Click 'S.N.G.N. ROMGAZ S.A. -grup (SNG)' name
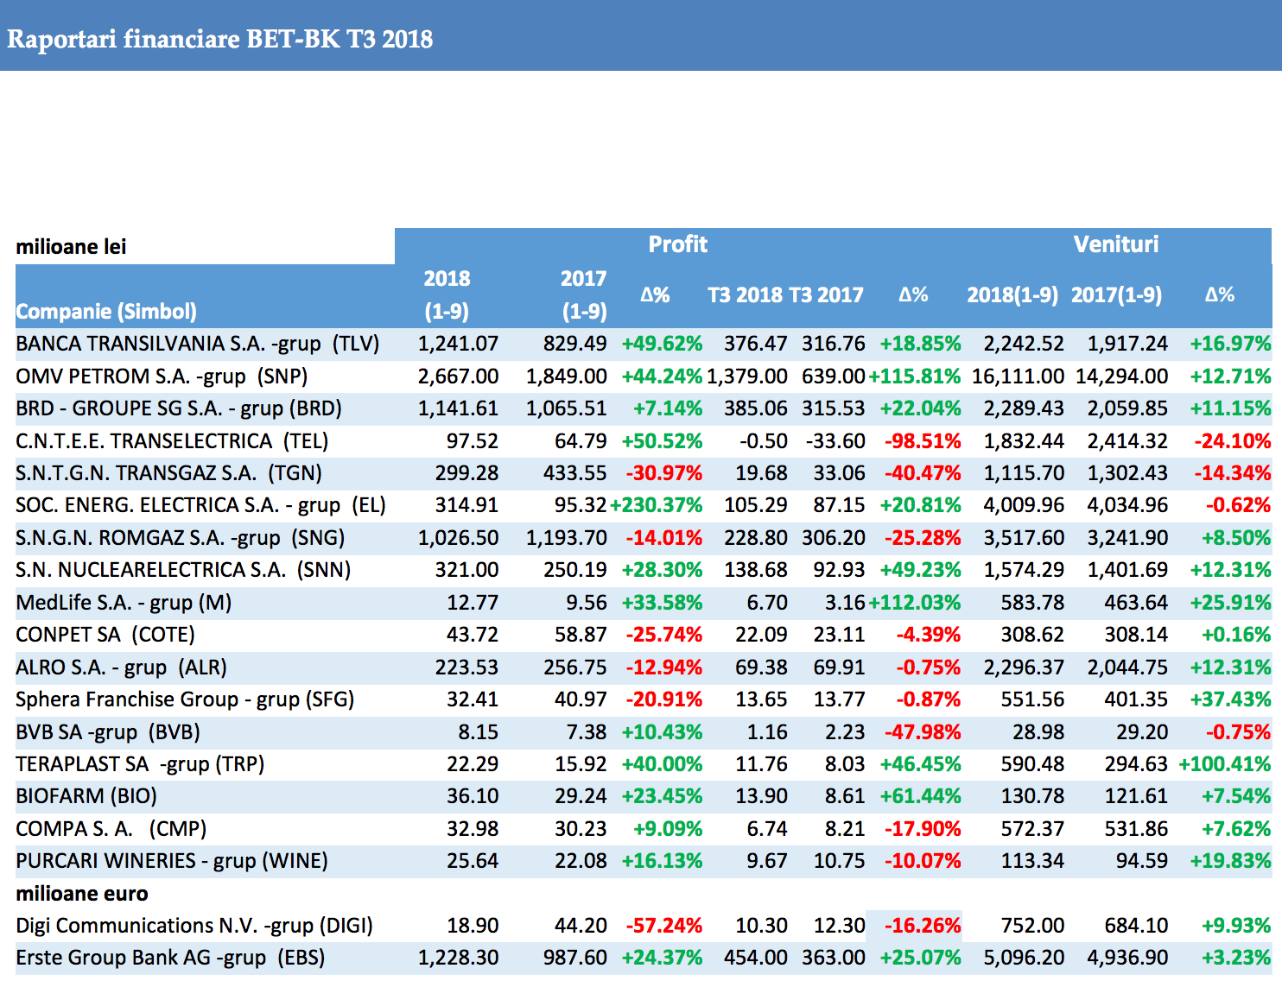 tap(181, 538)
